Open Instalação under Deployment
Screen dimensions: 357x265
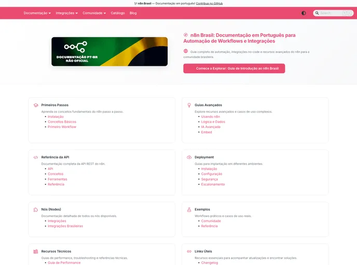tap(209, 169)
